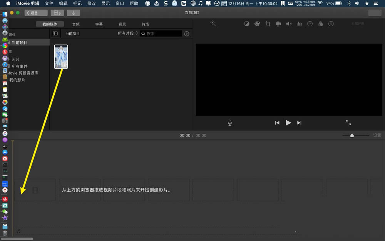385x241 pixels.
Task: Switch to 音频 tab
Action: point(76,24)
